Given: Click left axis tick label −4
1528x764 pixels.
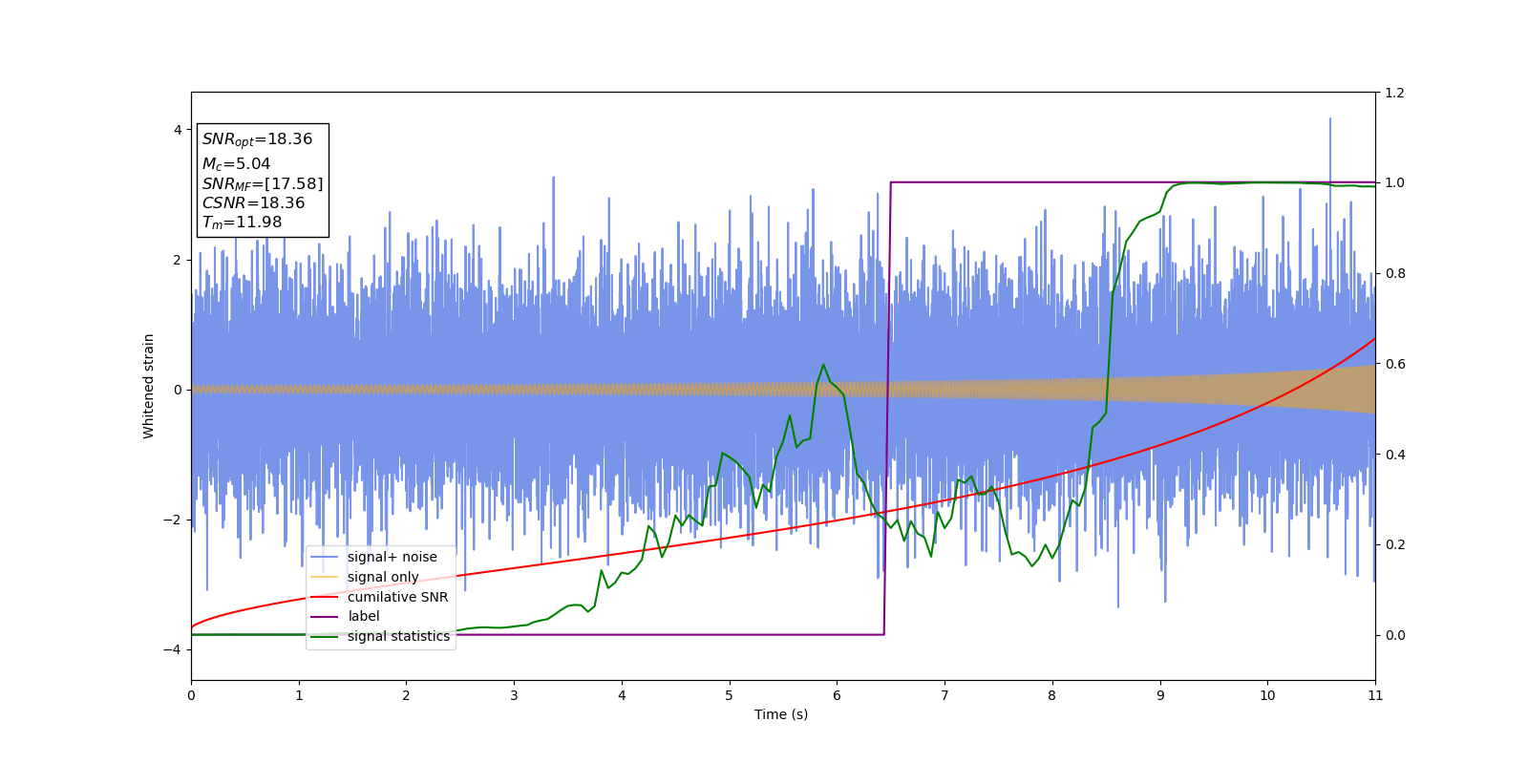Looking at the screenshot, I should 170,649.
